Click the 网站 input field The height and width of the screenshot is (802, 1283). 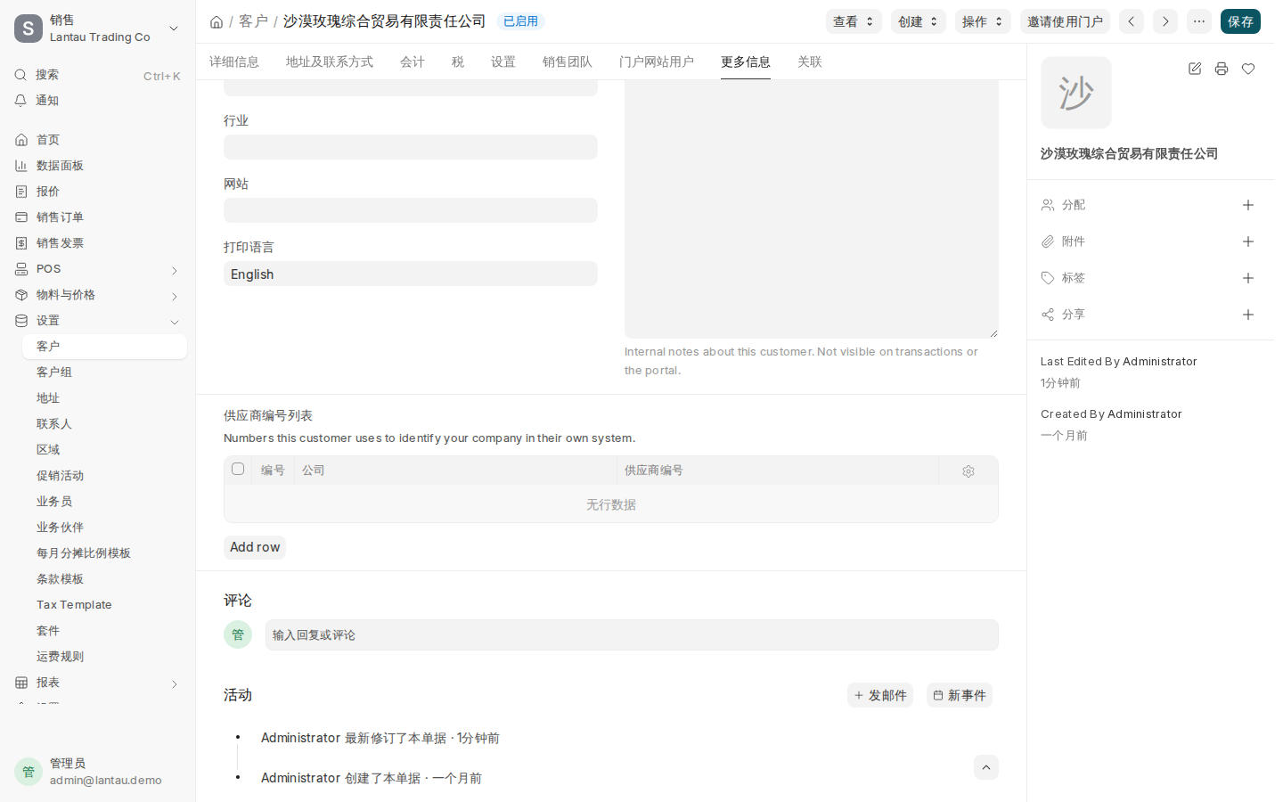(x=411, y=210)
